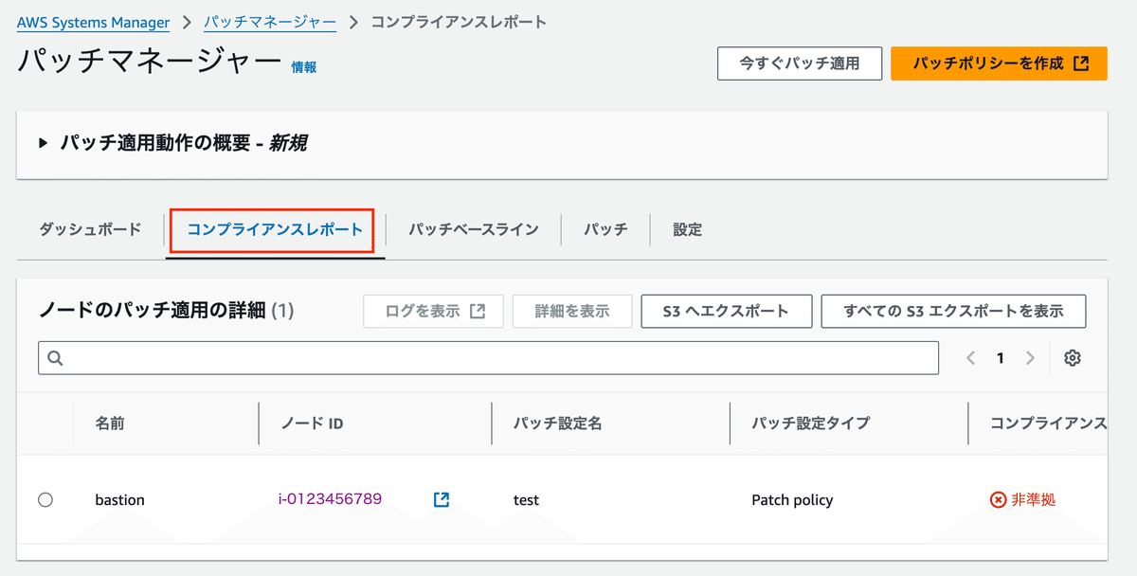This screenshot has width=1137, height=576.
Task: Go to パッチマネージャー breadcrumb link
Action: 270,21
